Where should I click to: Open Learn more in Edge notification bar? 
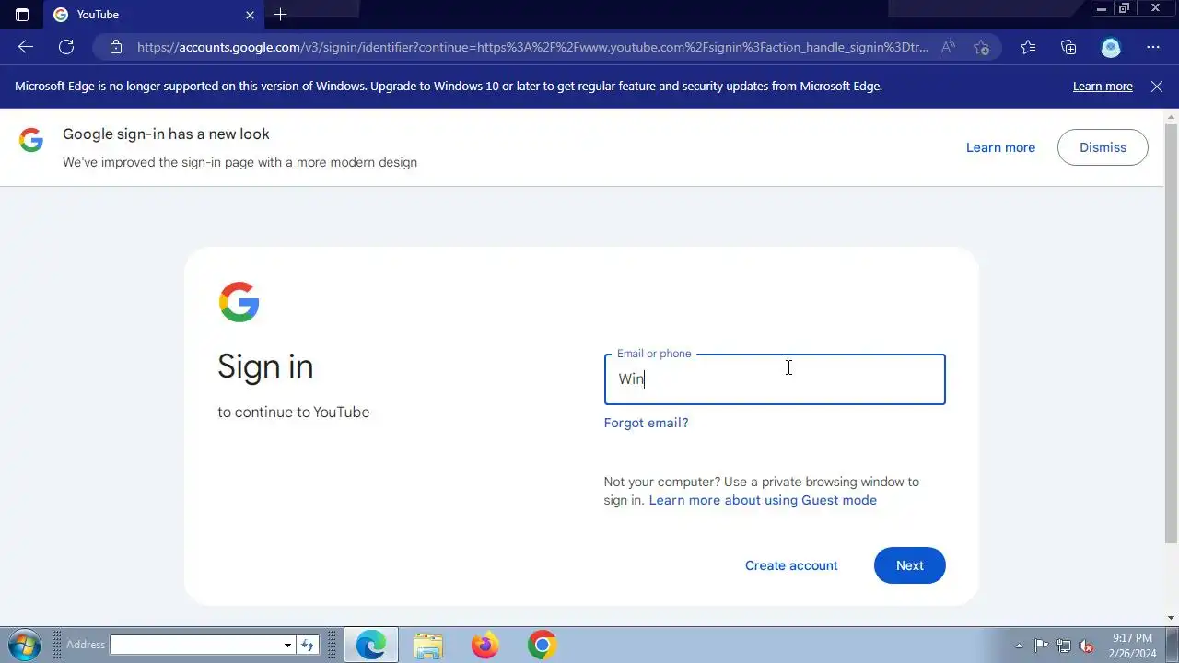click(x=1103, y=86)
